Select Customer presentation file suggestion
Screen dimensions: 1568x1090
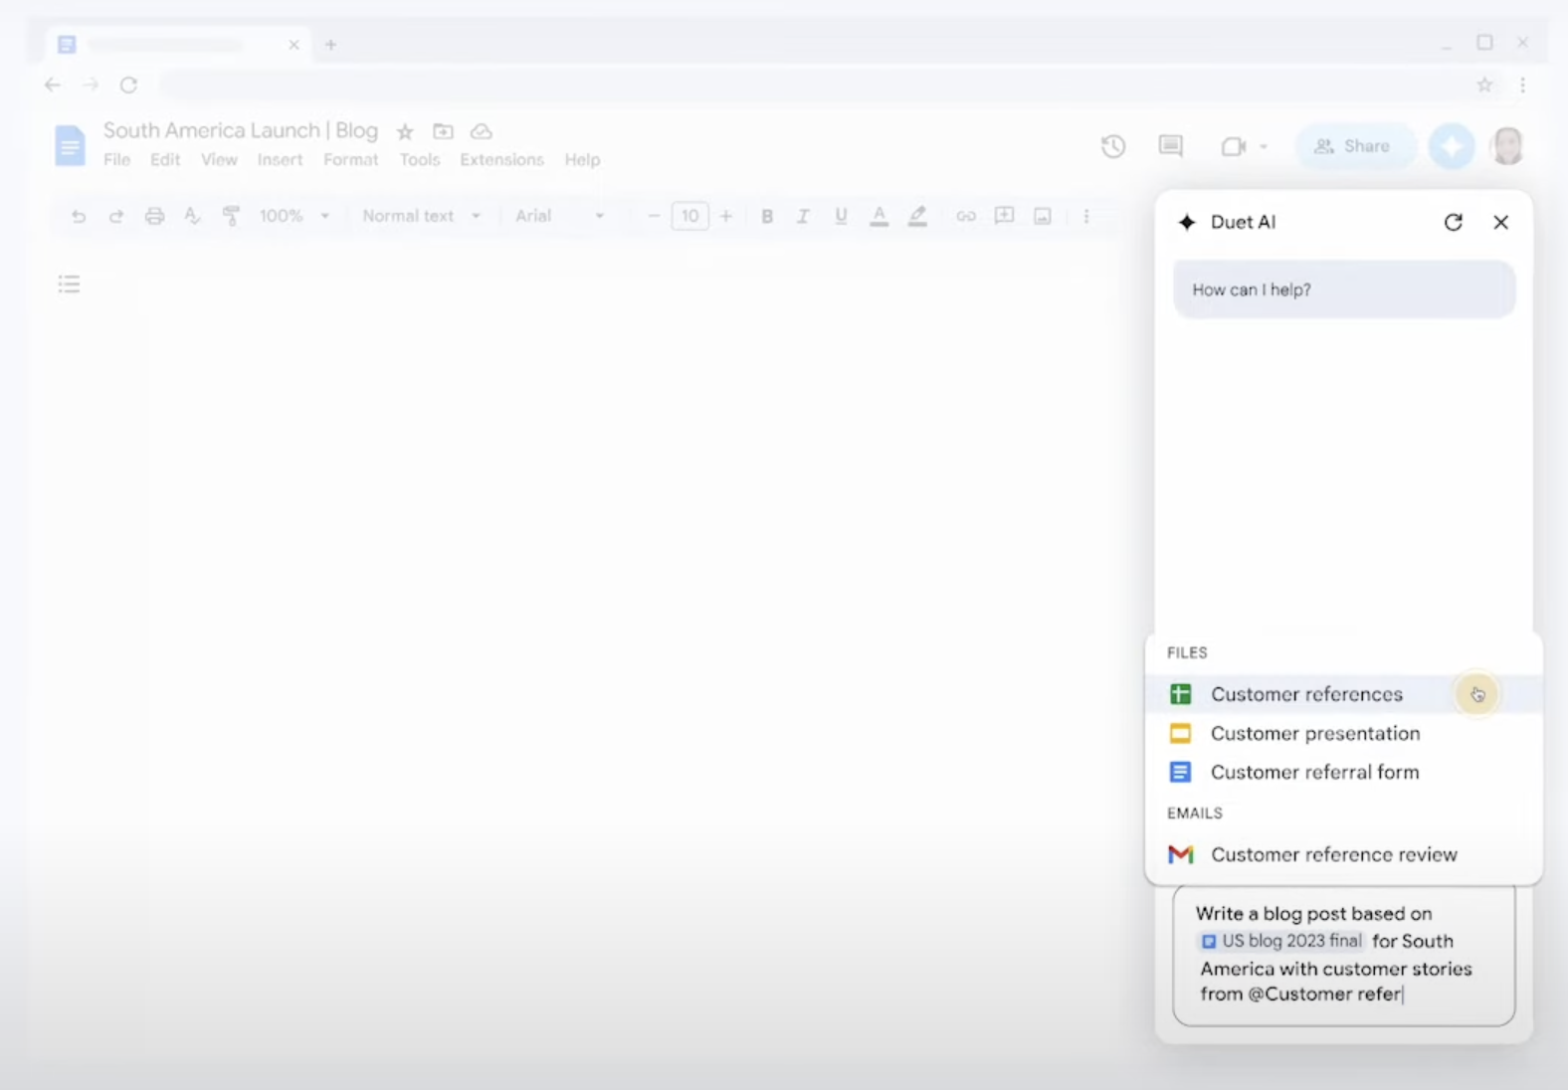click(1343, 733)
